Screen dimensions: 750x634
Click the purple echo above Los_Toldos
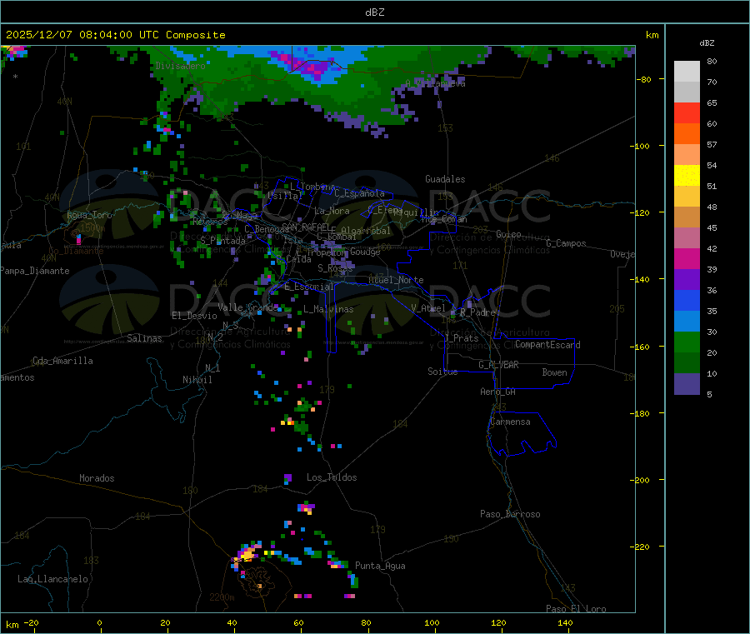point(287,477)
